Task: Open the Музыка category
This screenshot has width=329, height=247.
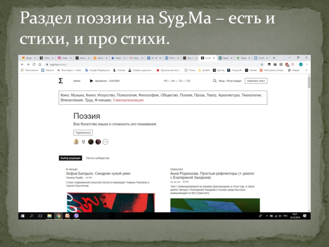Action: click(78, 95)
